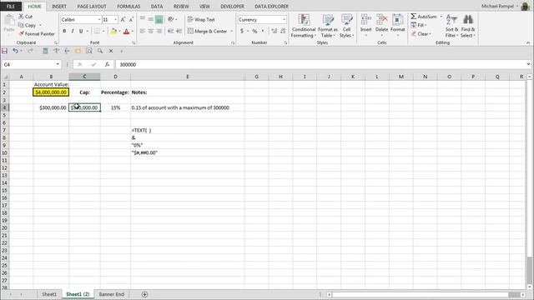This screenshot has width=534, height=300.
Task: Expand the Font dialog launcher
Action: point(133,42)
